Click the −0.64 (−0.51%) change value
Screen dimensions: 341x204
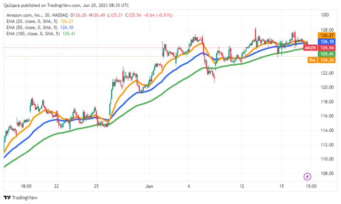coord(158,15)
